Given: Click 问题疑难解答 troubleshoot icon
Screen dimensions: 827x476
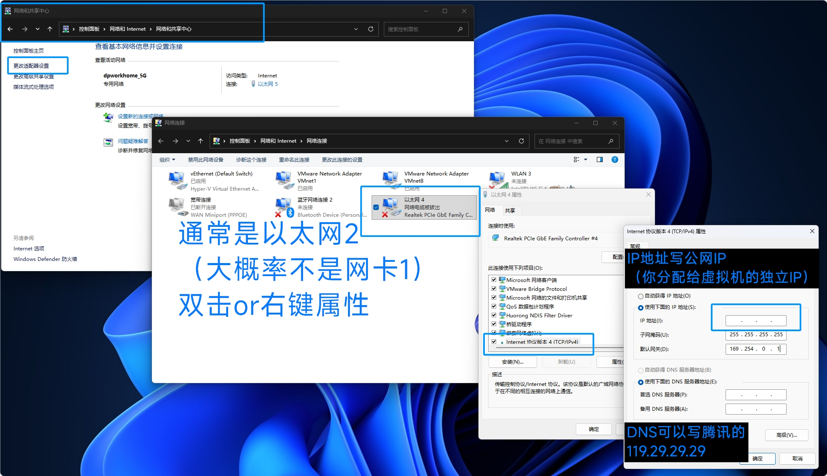Looking at the screenshot, I should click(108, 142).
